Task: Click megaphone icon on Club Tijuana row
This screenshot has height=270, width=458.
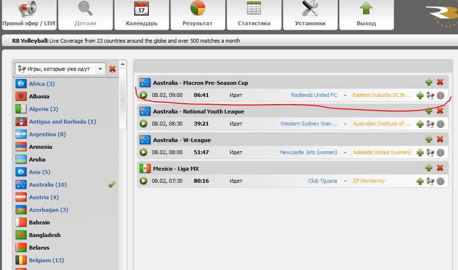Action: (430, 181)
